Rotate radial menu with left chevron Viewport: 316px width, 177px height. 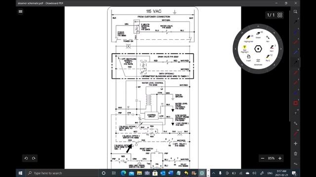[236, 49]
